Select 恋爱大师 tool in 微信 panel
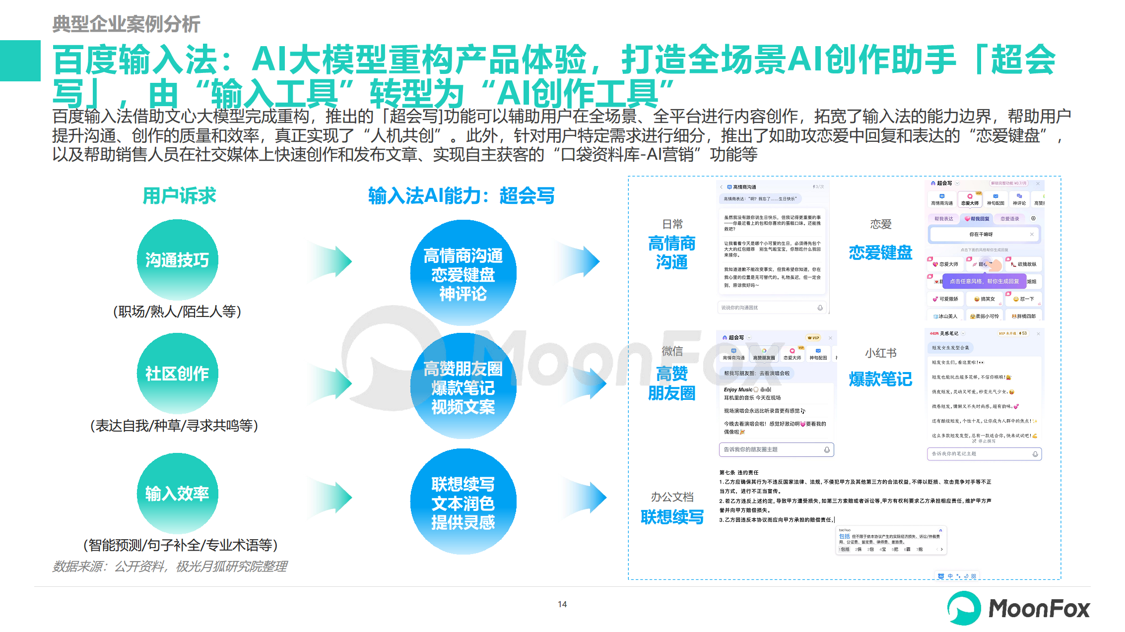Image resolution: width=1125 pixels, height=632 pixels. point(792,354)
